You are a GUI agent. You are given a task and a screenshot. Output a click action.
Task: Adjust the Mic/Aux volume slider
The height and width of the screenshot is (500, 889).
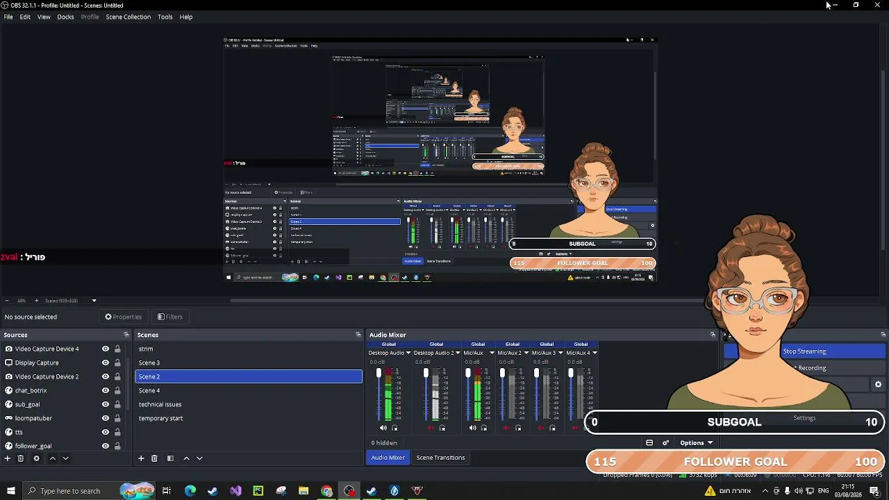click(468, 394)
